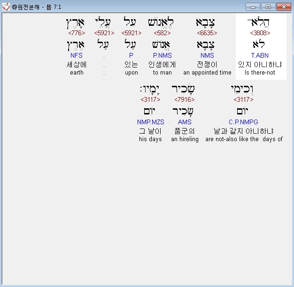Click the Korean gloss 품군의
Screen dimensions: 294x287
(185, 131)
